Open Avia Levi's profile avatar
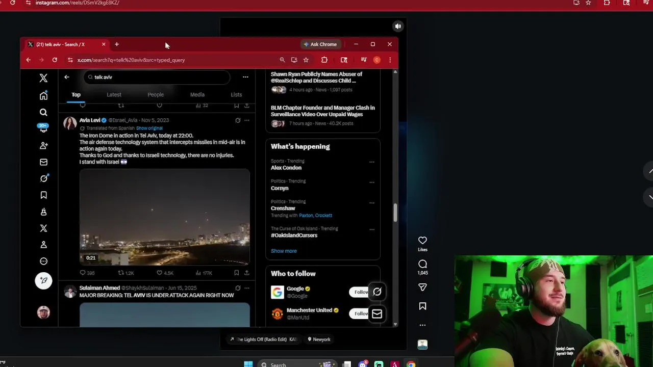Screen dimensions: 653x367 (70, 123)
